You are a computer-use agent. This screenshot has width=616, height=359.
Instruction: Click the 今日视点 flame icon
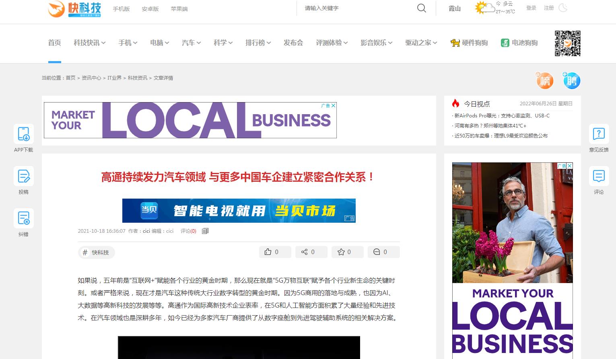[x=455, y=103]
